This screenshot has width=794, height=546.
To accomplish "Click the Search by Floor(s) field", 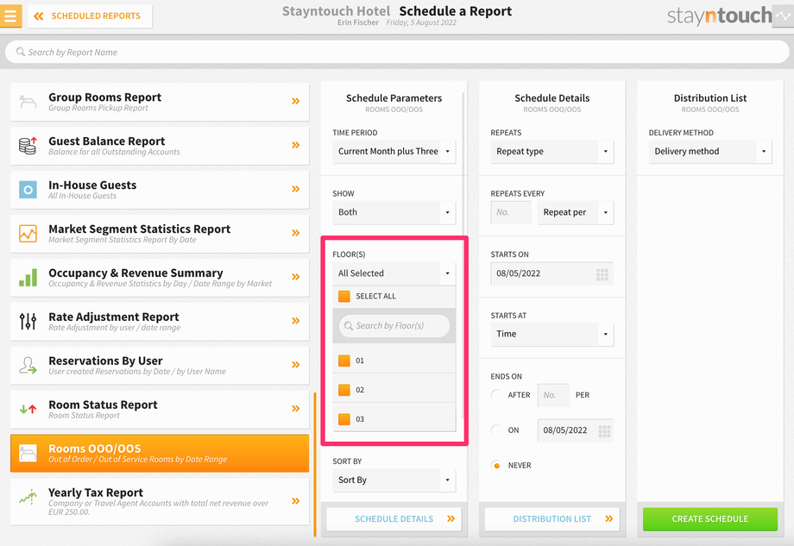I will (x=394, y=326).
